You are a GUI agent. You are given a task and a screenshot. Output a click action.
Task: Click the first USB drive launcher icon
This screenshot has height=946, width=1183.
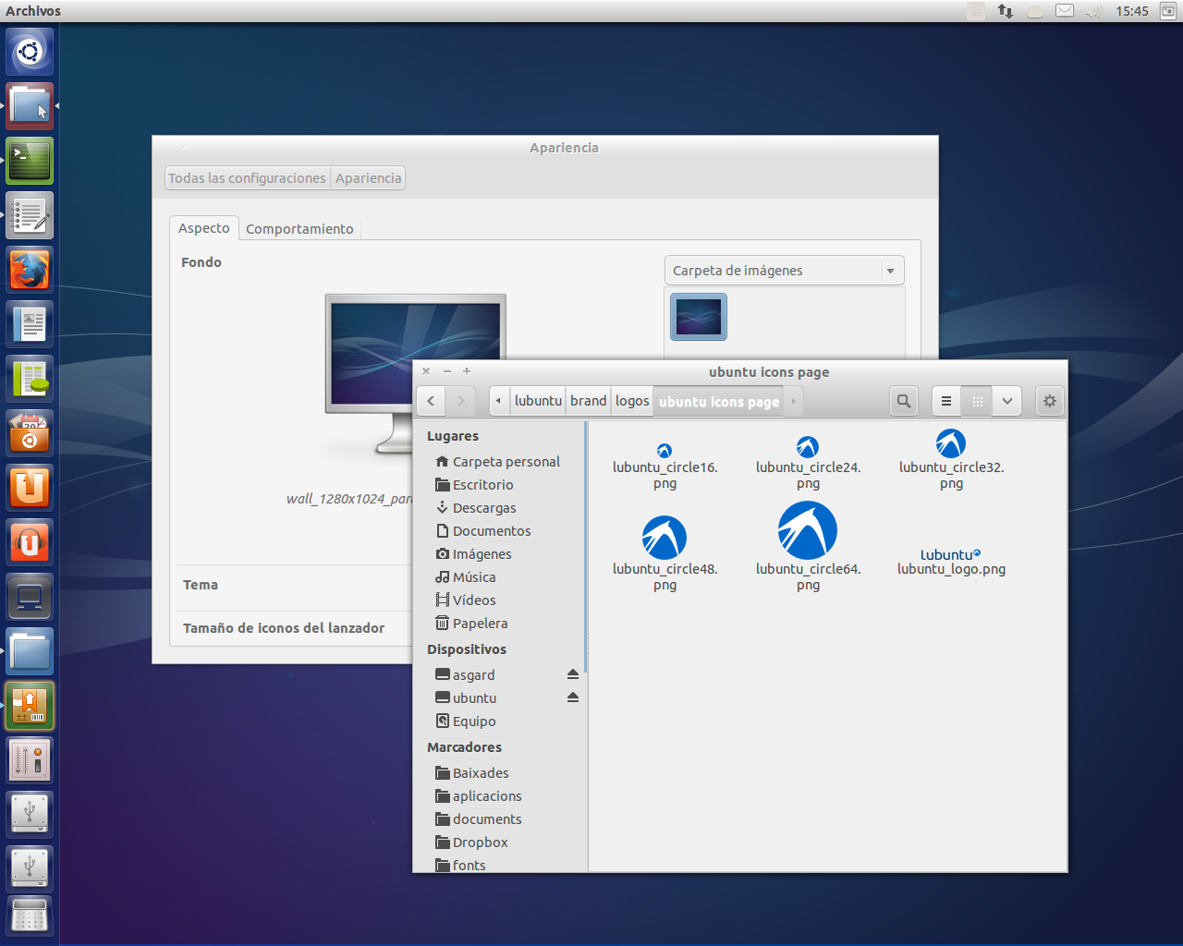30,815
